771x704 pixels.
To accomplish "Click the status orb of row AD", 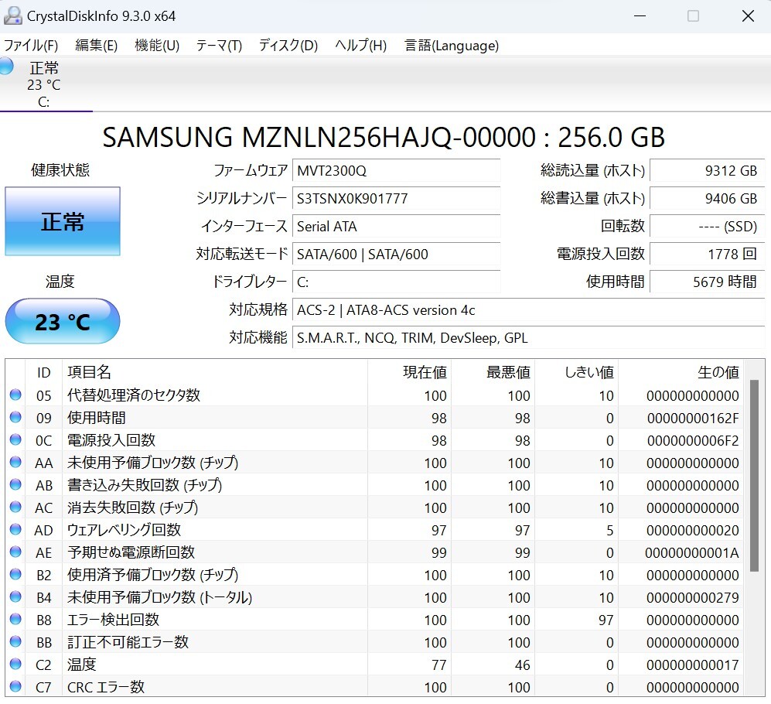I will coord(15,529).
